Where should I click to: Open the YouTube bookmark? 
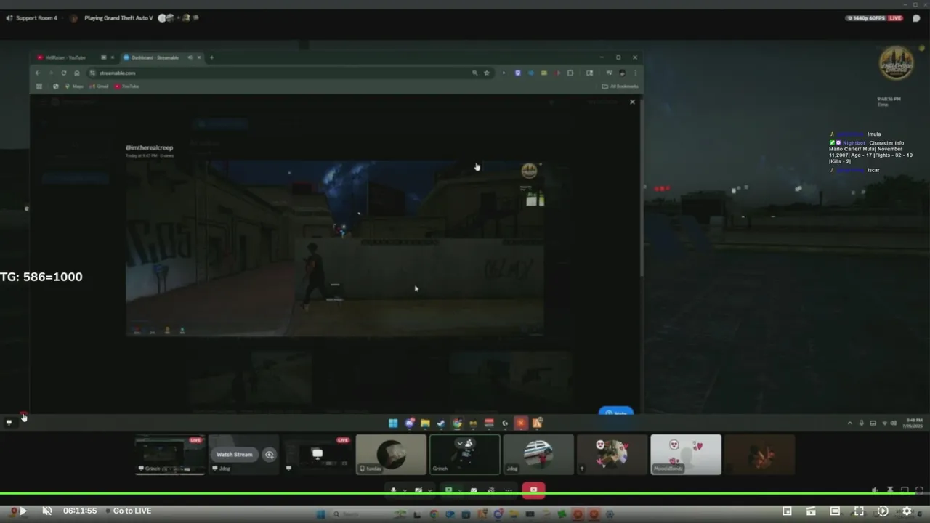click(x=127, y=86)
